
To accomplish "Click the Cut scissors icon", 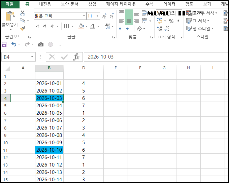I will click(x=23, y=13).
